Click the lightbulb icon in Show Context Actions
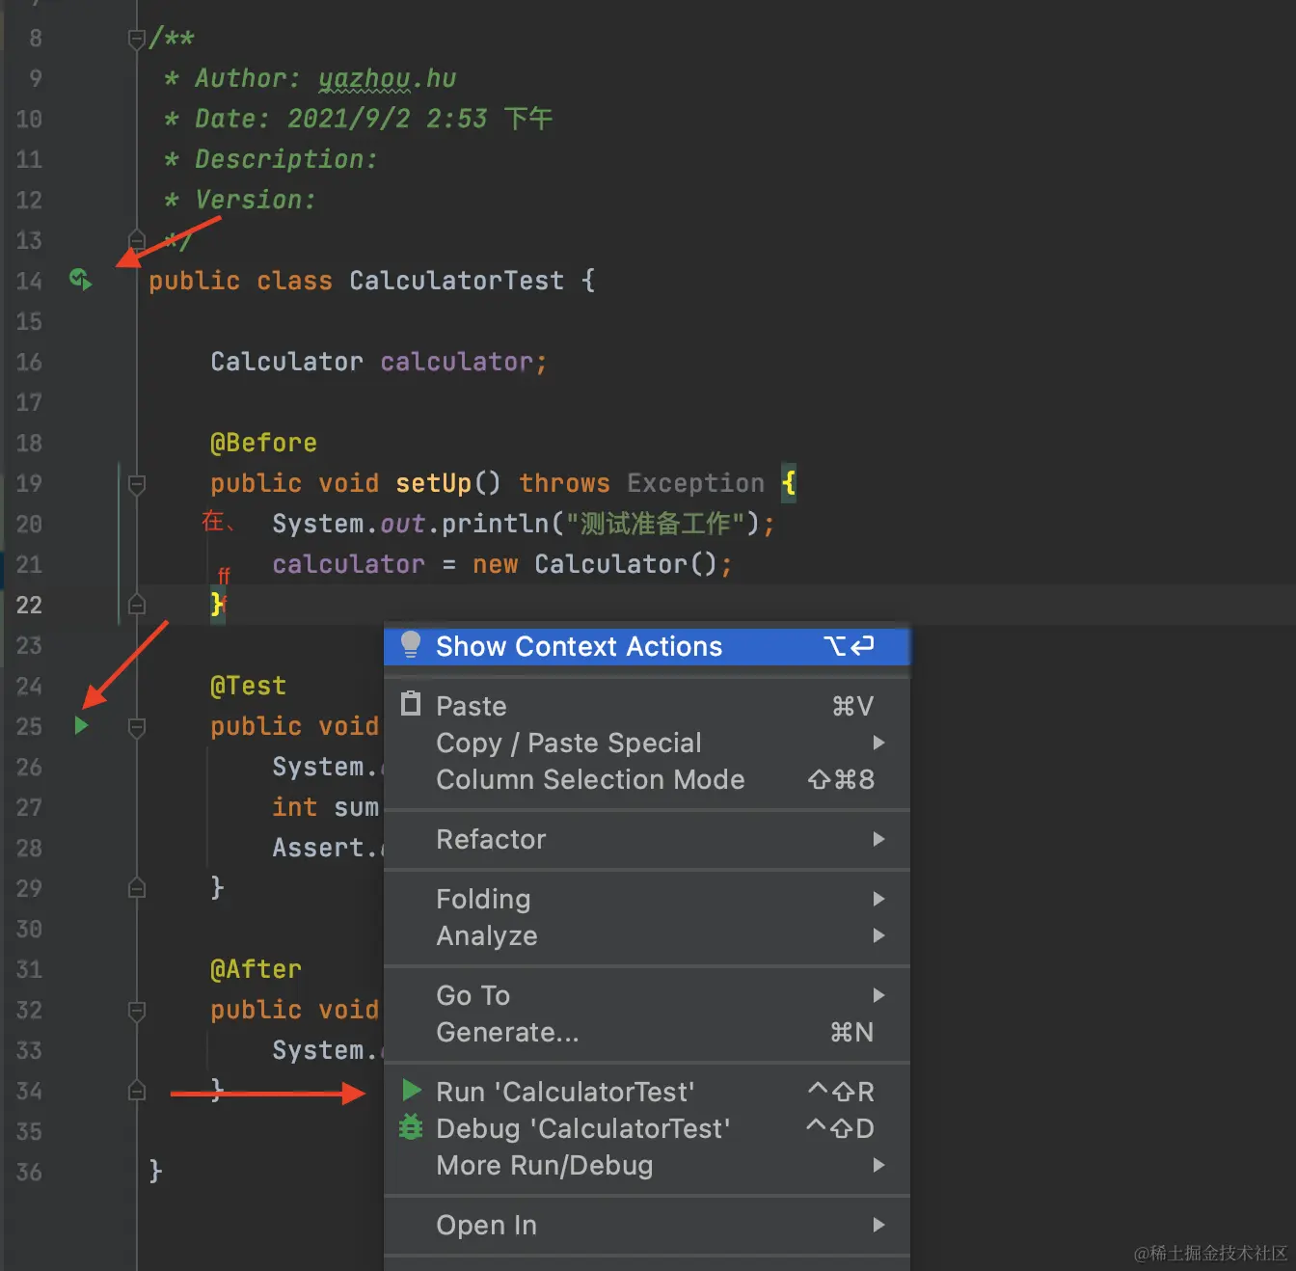Screen dimensions: 1296x1271 pyautogui.click(x=411, y=645)
